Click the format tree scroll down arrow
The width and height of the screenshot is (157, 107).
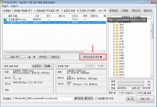pos(152,76)
